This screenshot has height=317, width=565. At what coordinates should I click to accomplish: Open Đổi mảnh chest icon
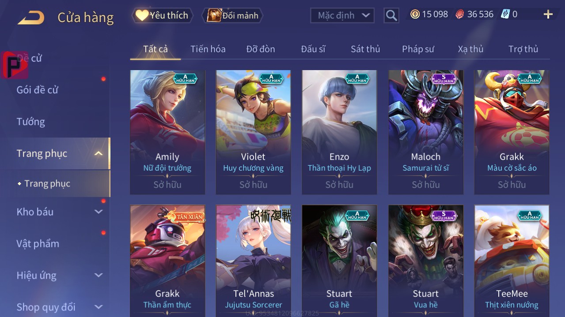pyautogui.click(x=214, y=15)
